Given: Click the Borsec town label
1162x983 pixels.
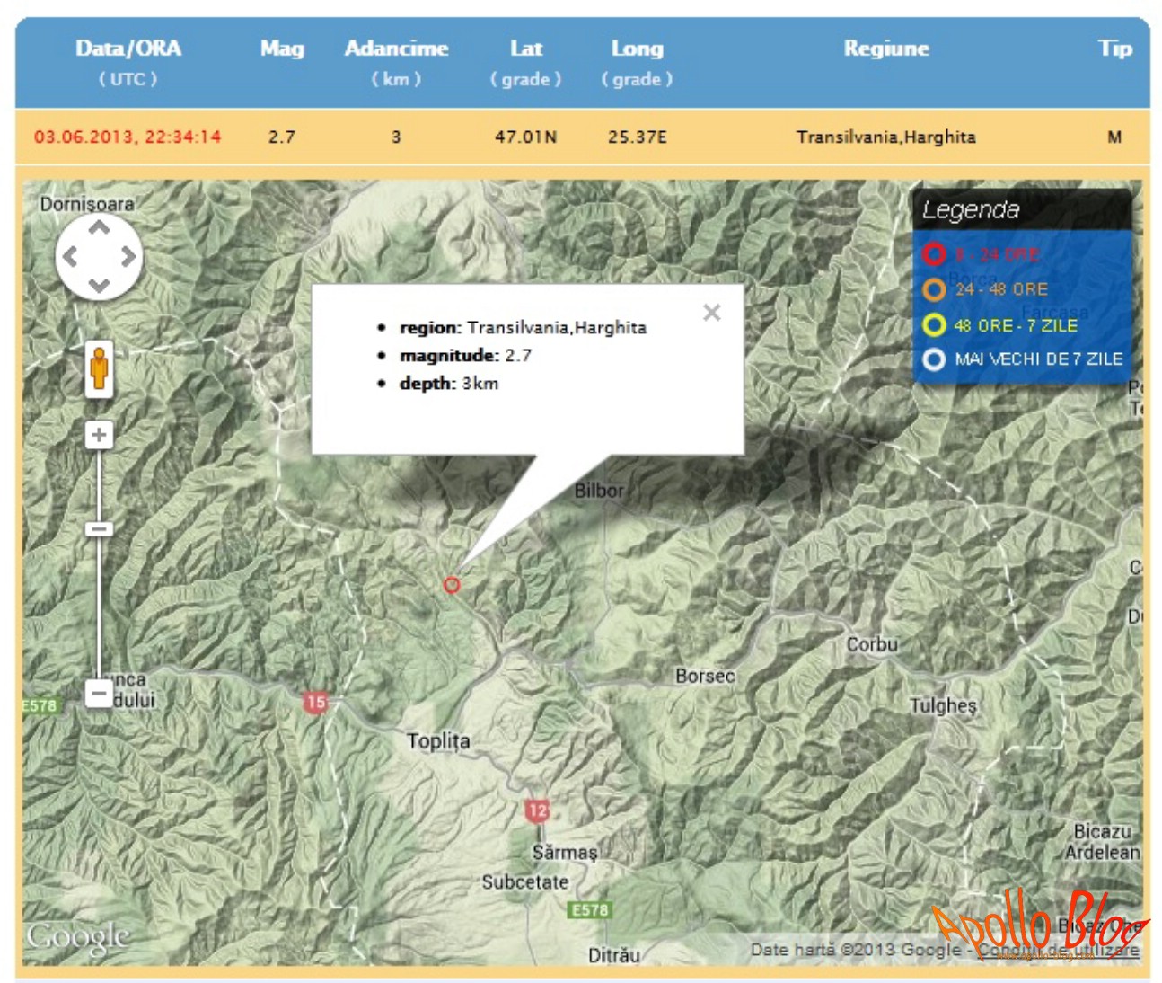Looking at the screenshot, I should click(705, 676).
